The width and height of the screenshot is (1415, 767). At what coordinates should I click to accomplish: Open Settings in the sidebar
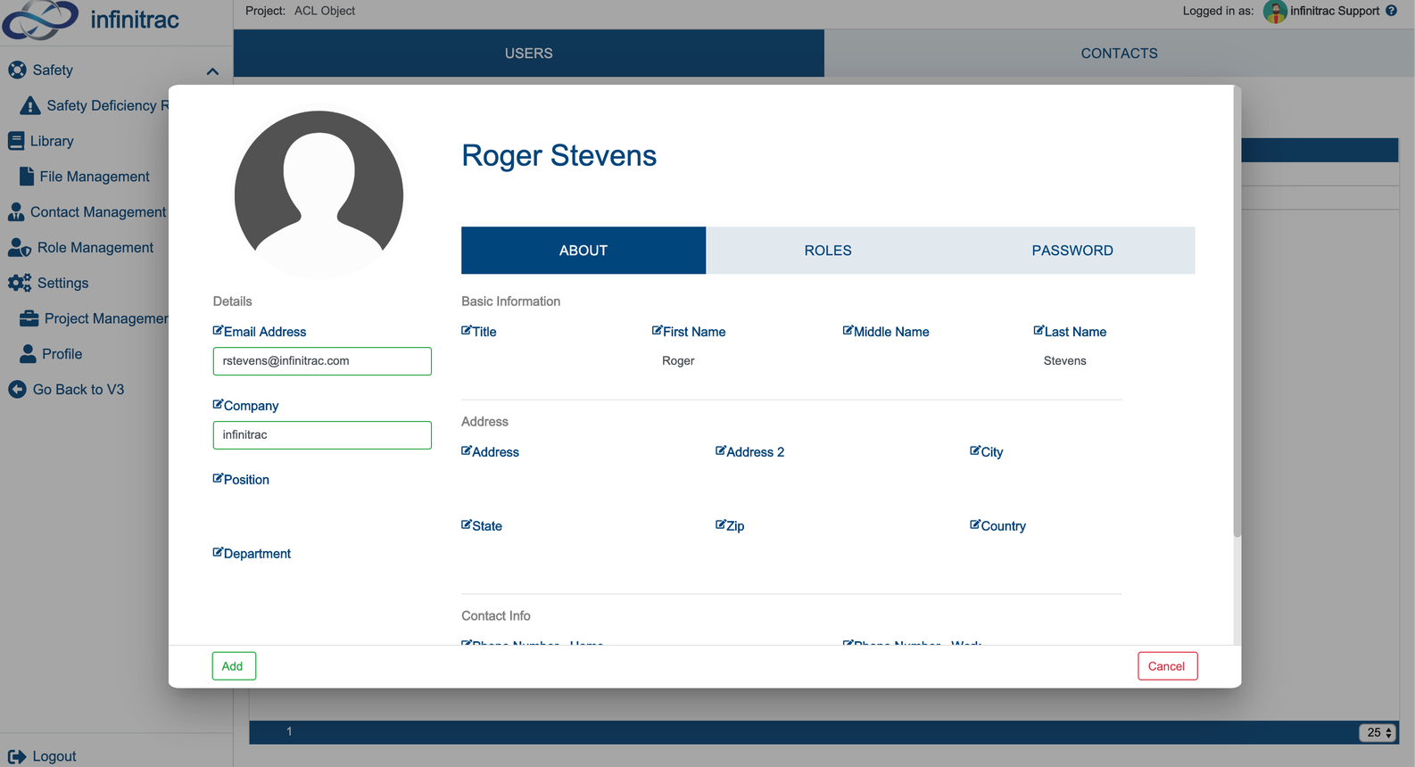(x=49, y=283)
